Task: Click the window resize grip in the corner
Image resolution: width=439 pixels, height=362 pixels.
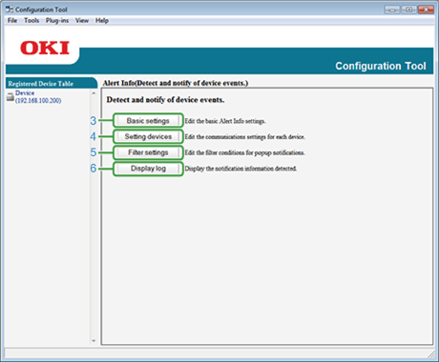Action: click(x=430, y=354)
